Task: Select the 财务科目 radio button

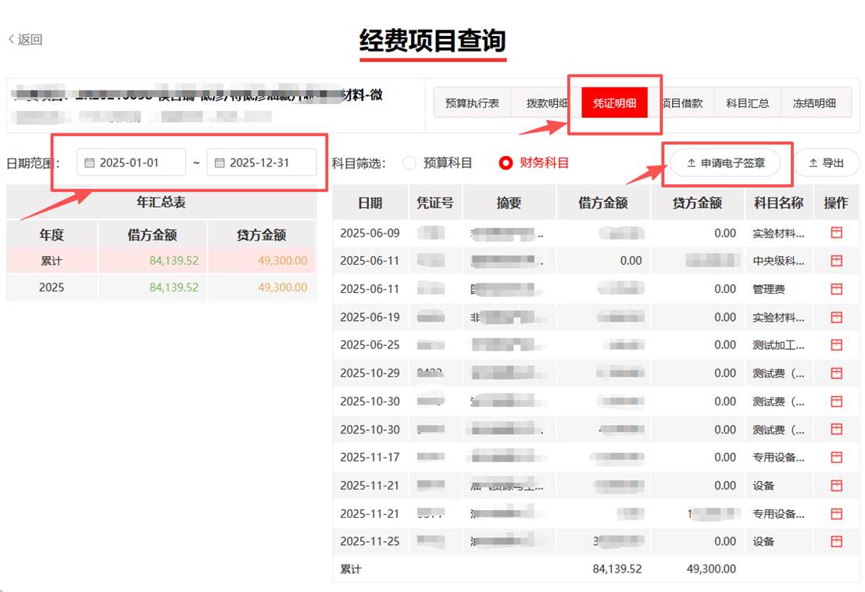Action: [x=506, y=163]
